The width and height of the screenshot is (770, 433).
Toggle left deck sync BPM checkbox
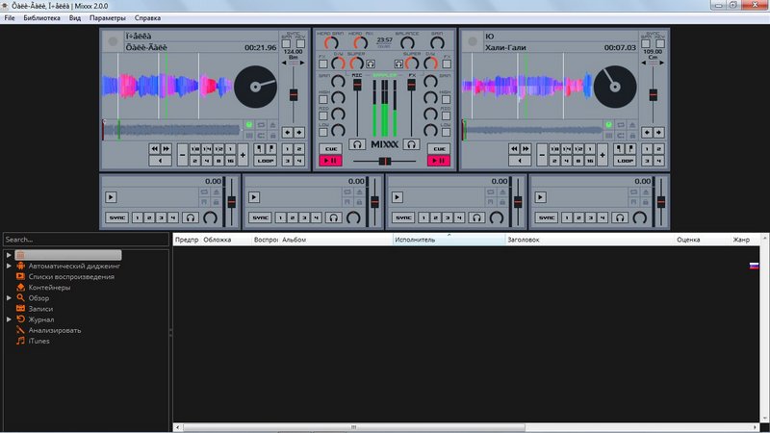coord(286,43)
